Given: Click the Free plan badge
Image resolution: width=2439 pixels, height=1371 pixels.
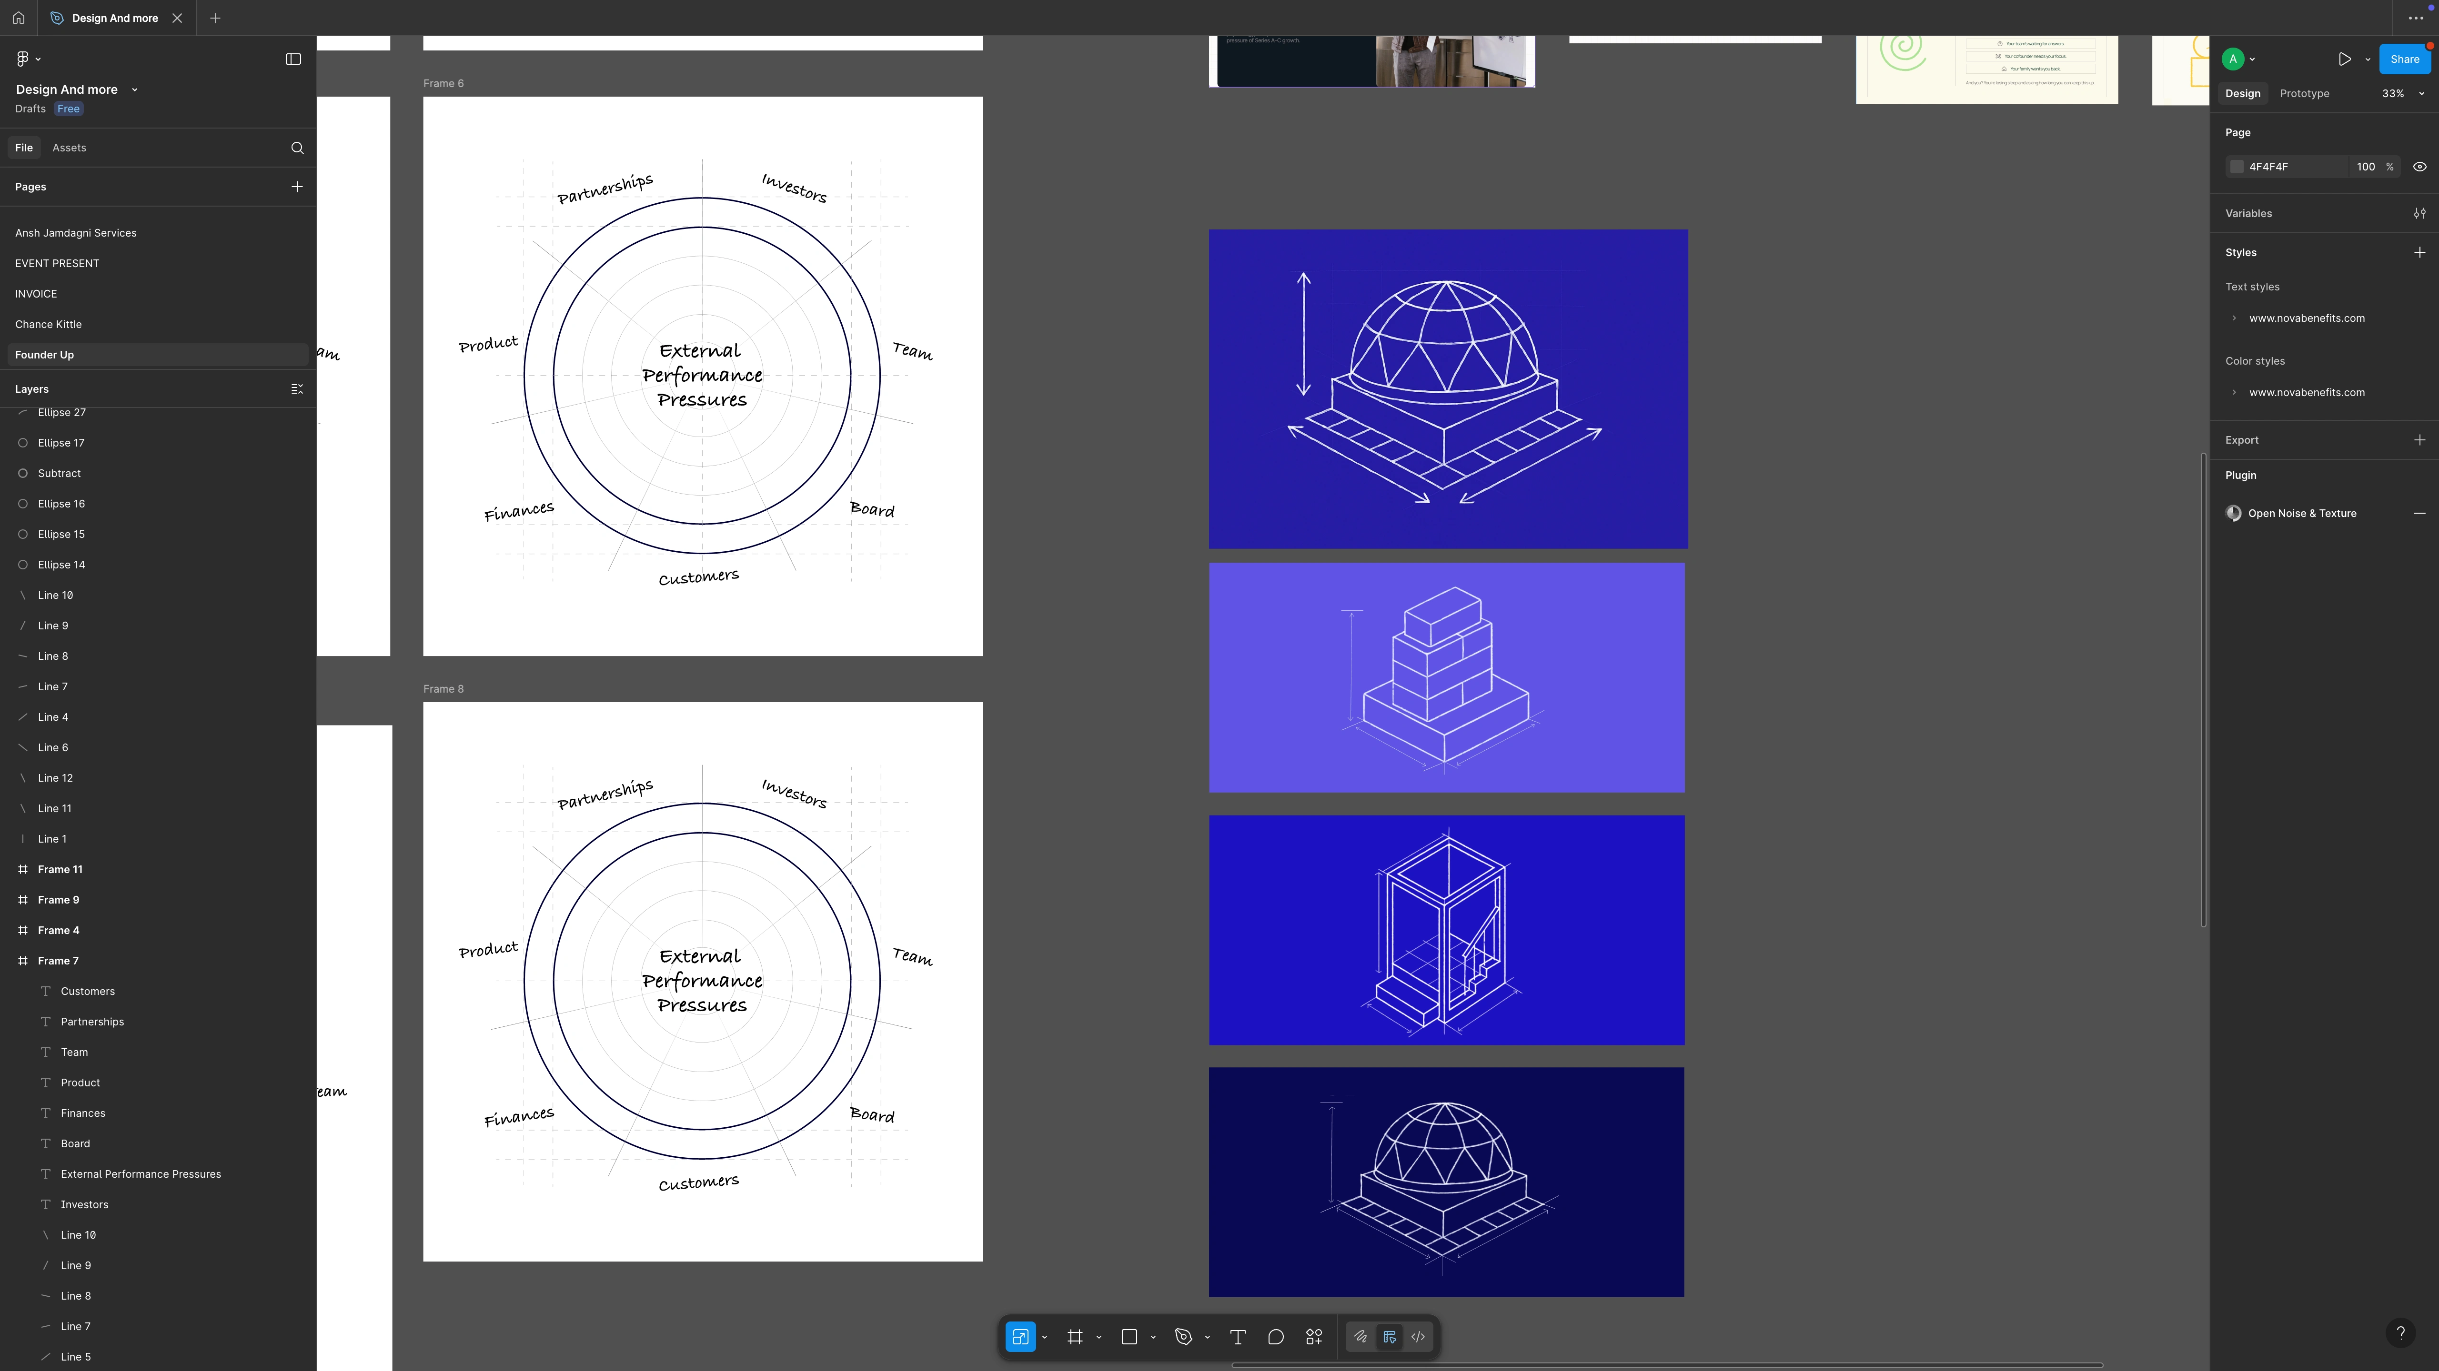Looking at the screenshot, I should [x=68, y=109].
